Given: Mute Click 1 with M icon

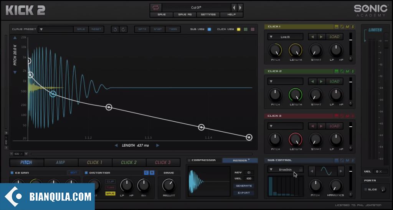Looking at the screenshot, I should 347,26.
